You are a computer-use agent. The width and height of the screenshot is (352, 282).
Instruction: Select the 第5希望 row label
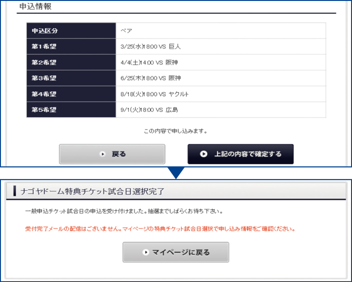pyautogui.click(x=71, y=110)
